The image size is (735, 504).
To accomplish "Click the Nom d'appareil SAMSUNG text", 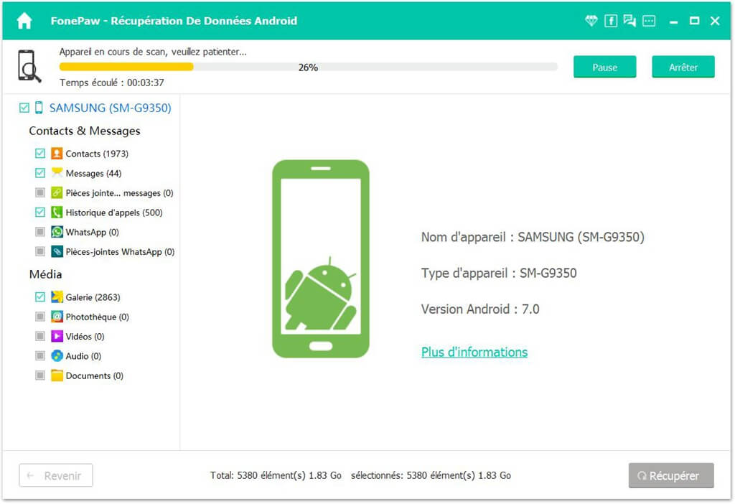I will 533,237.
